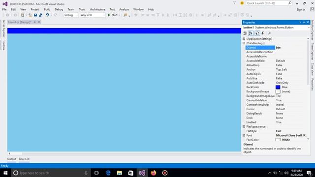
Task: Click the Visual Studio logo icon
Action: [x=5, y=4]
